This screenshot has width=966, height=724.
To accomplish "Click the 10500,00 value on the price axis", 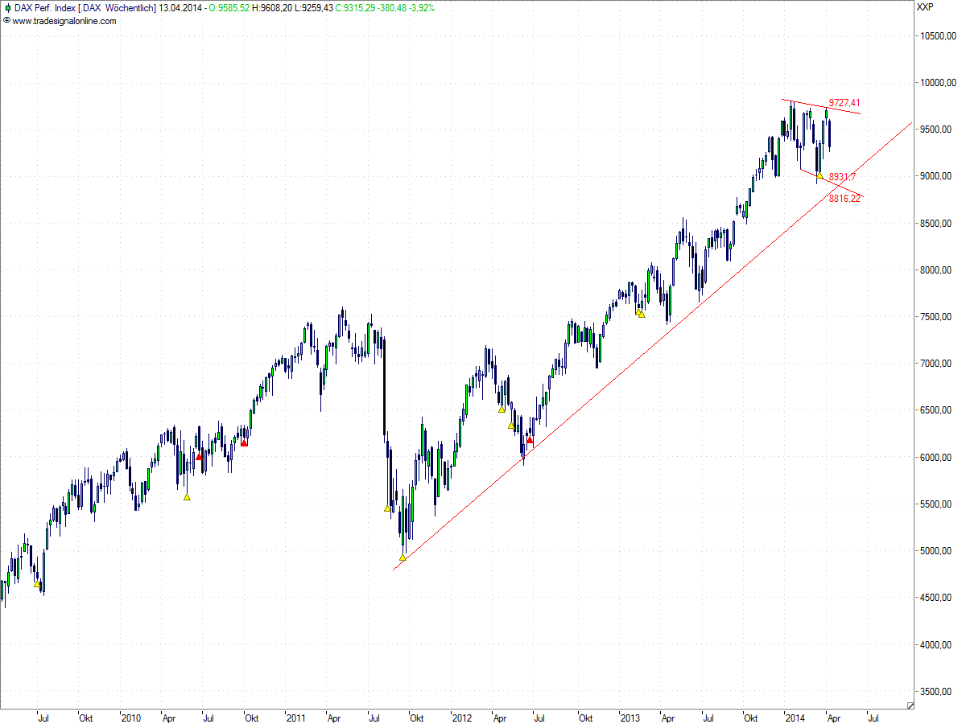I will [x=938, y=35].
